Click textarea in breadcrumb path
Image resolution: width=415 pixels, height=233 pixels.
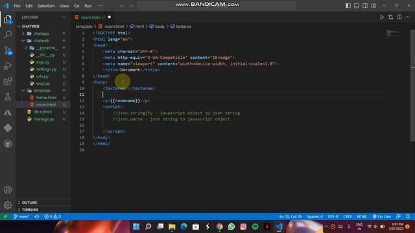(181, 27)
